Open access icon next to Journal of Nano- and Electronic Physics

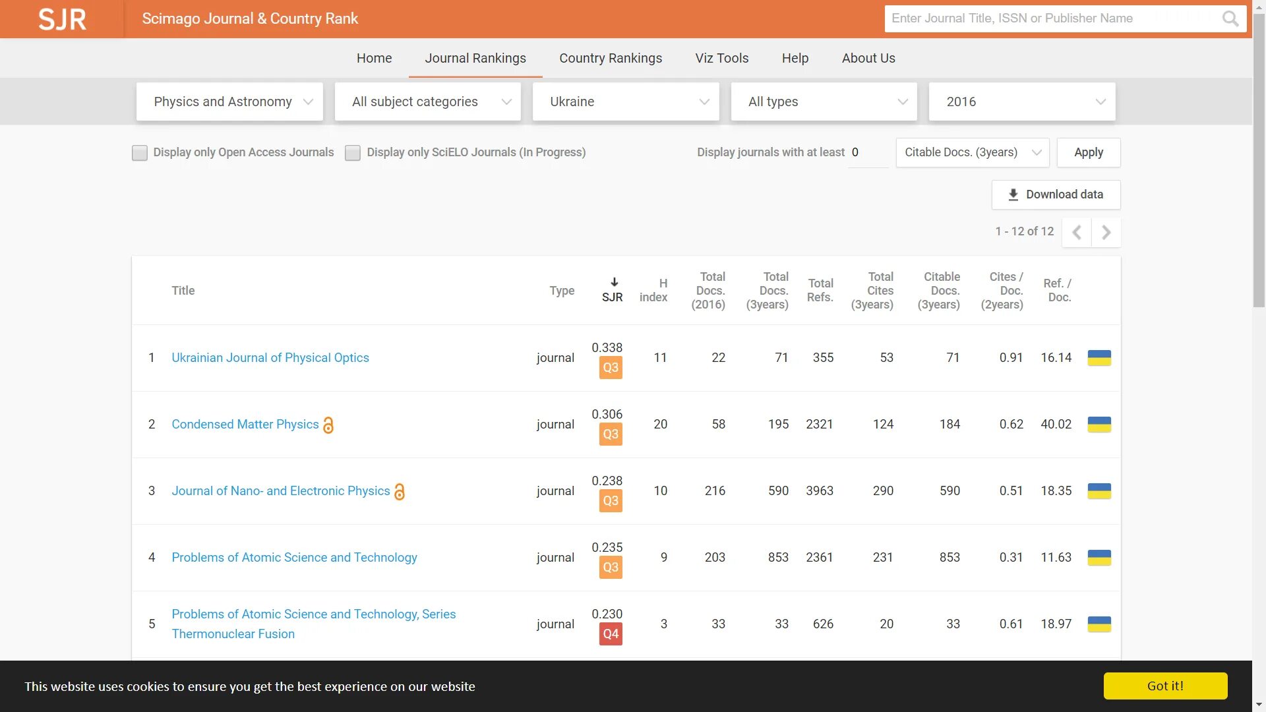(400, 492)
